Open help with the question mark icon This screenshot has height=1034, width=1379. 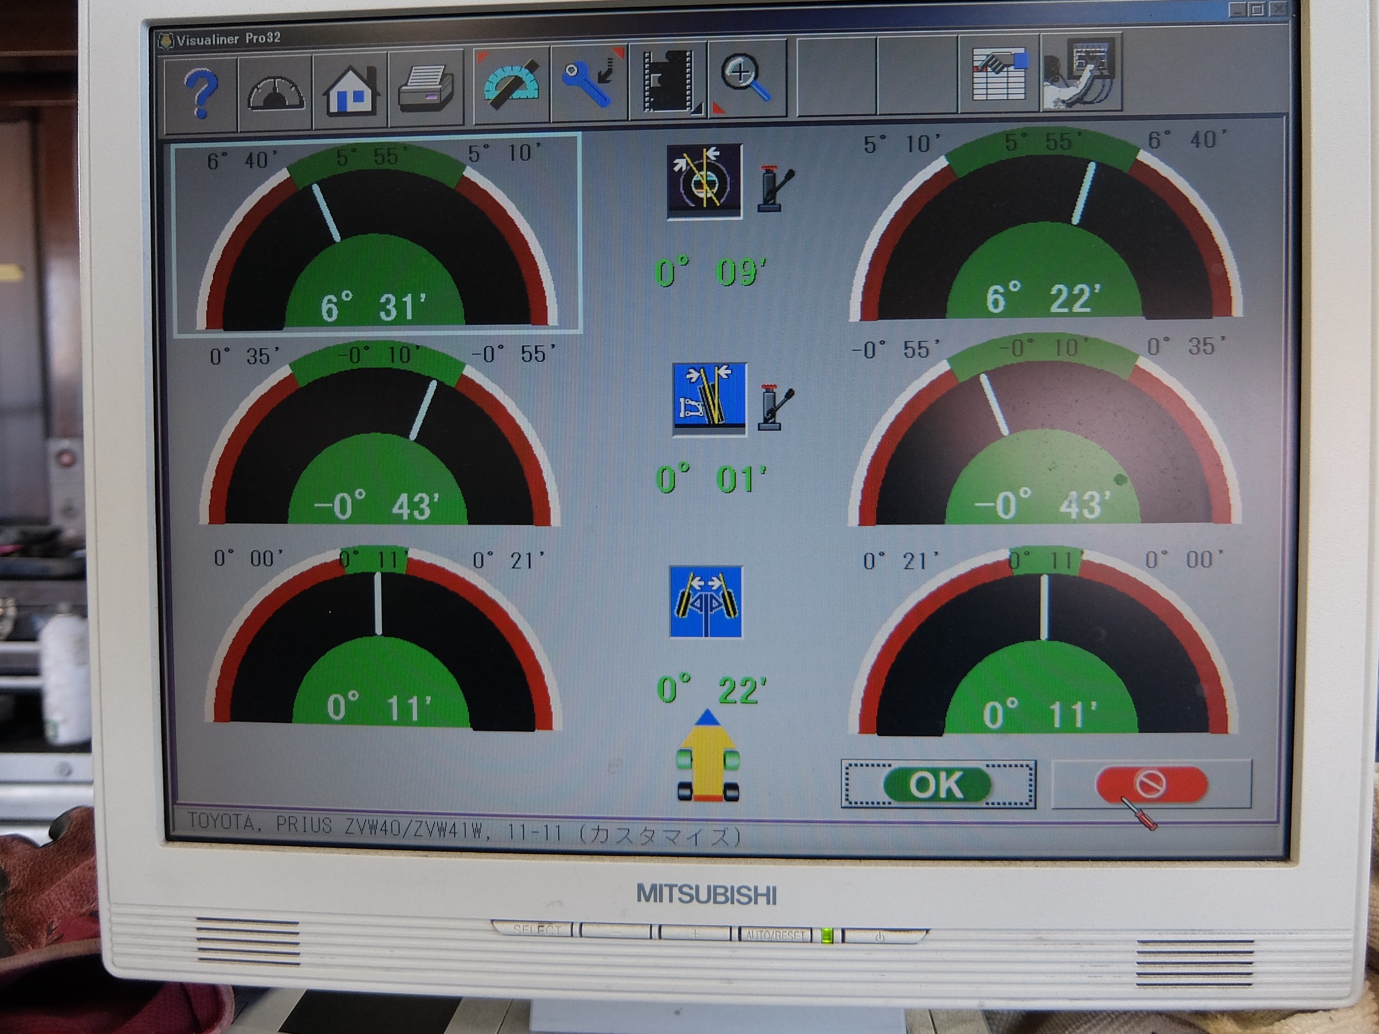click(x=201, y=92)
